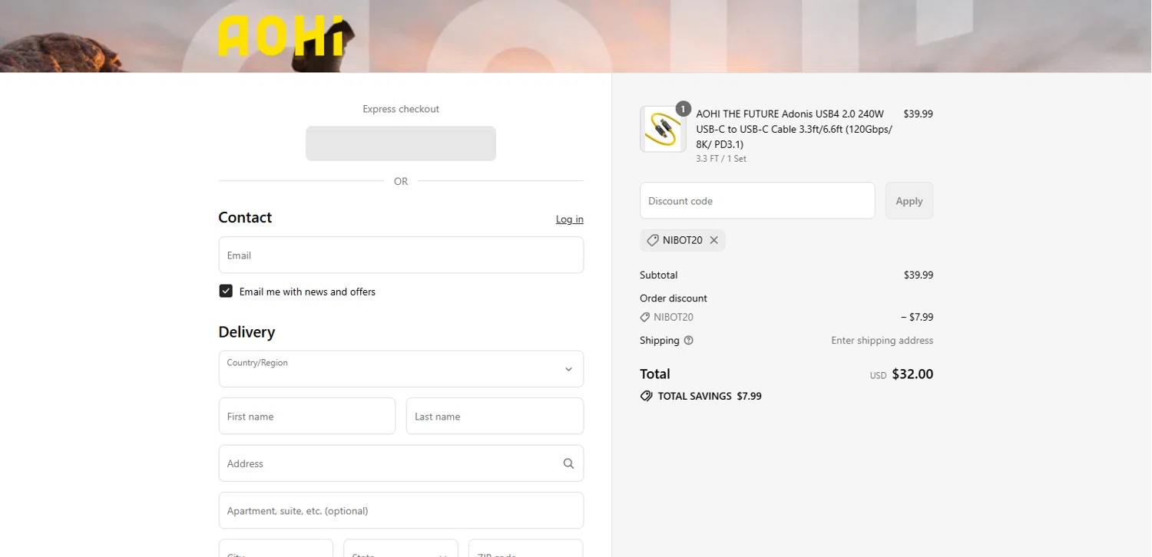Click the Order discount label
This screenshot has height=557, width=1152.
point(674,298)
